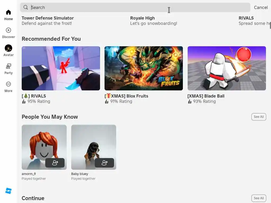This screenshot has width=271, height=203.
Task: See All people you may know
Action: [259, 117]
